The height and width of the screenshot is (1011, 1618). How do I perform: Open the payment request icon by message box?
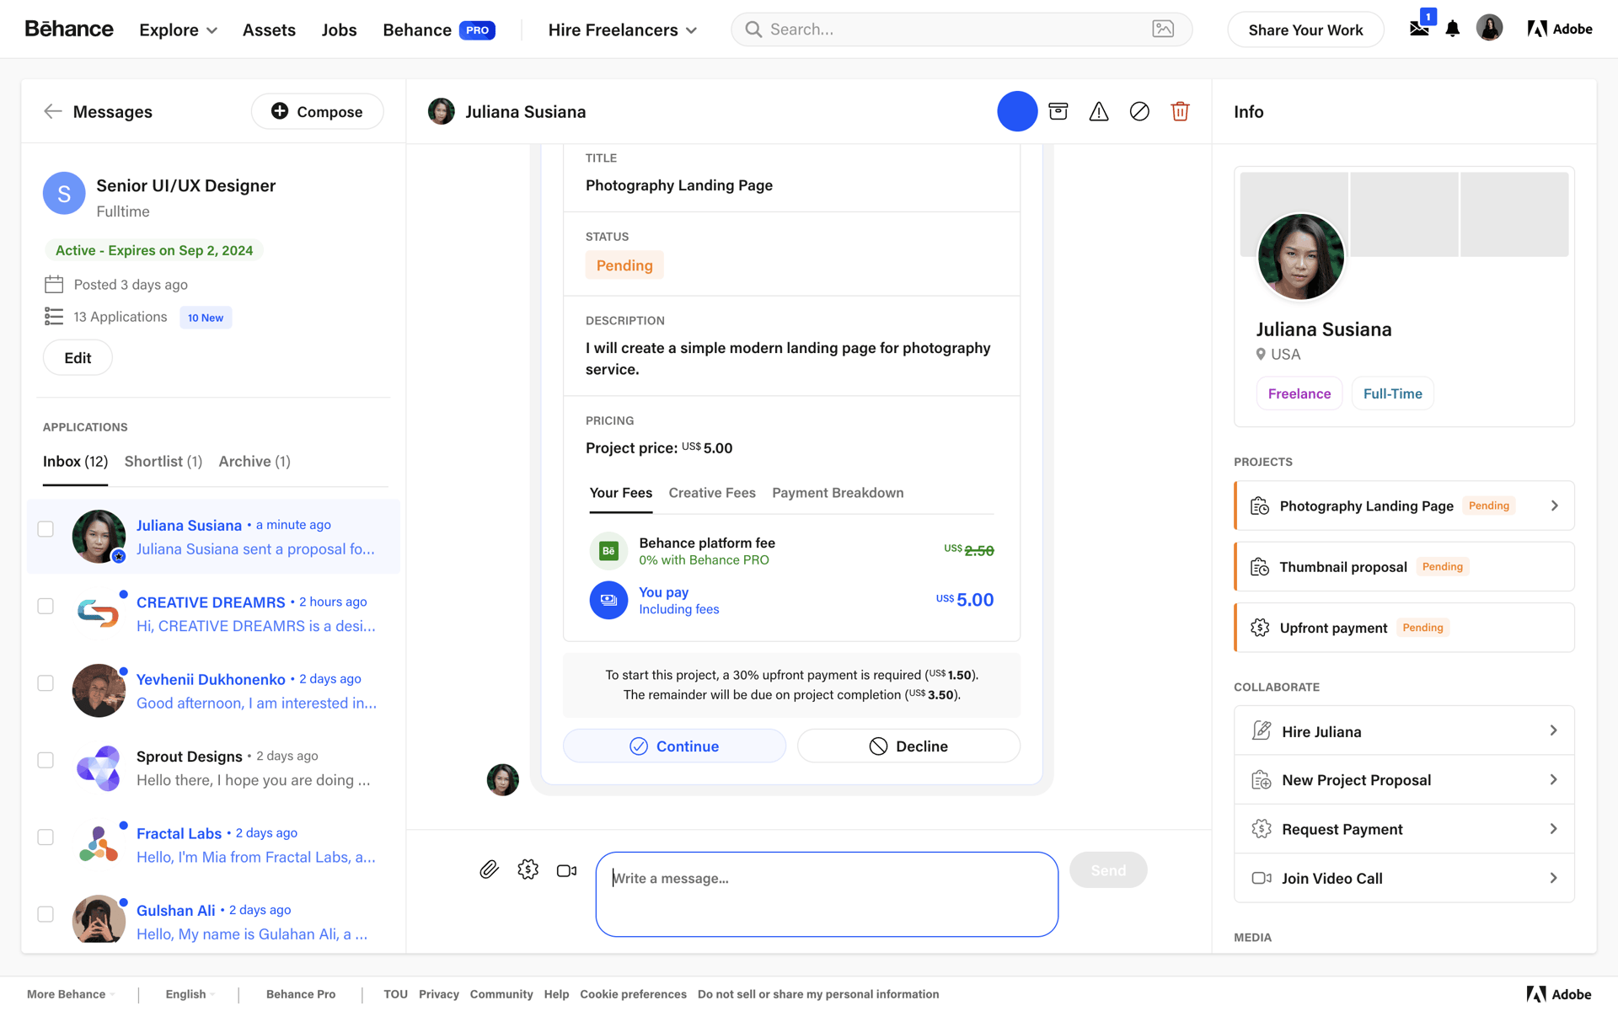click(528, 869)
